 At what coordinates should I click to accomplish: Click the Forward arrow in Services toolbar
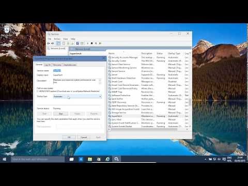[x=53, y=43]
